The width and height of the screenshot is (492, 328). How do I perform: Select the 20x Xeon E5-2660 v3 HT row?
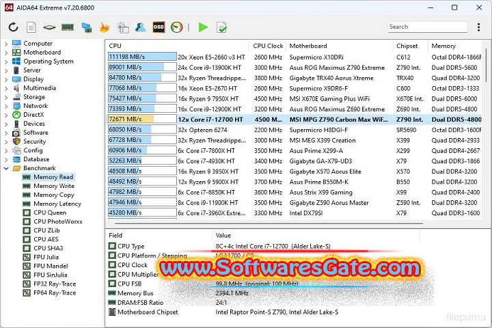pos(295,57)
